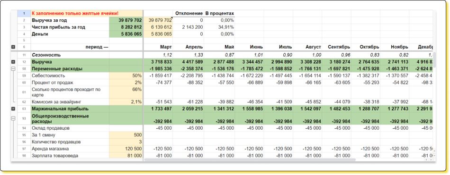Click the vertical scrollbar up arrow
The height and width of the screenshot is (175, 450).
(x=434, y=150)
